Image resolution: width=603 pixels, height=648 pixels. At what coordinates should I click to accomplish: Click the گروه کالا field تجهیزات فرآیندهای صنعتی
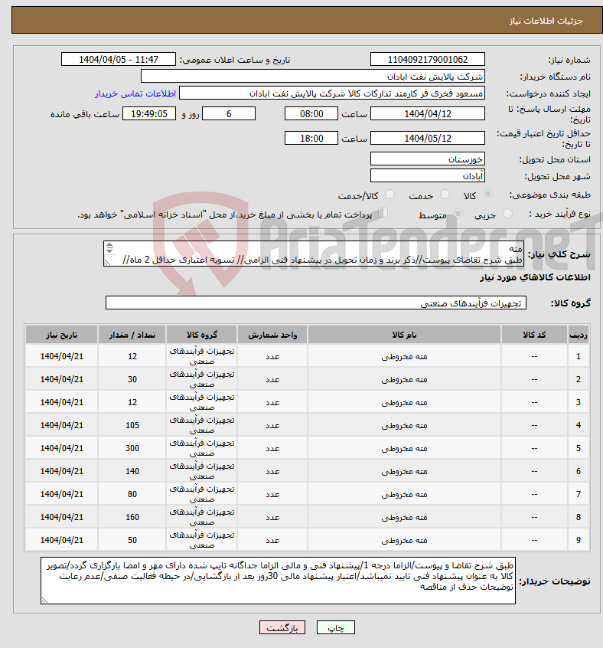(x=316, y=303)
